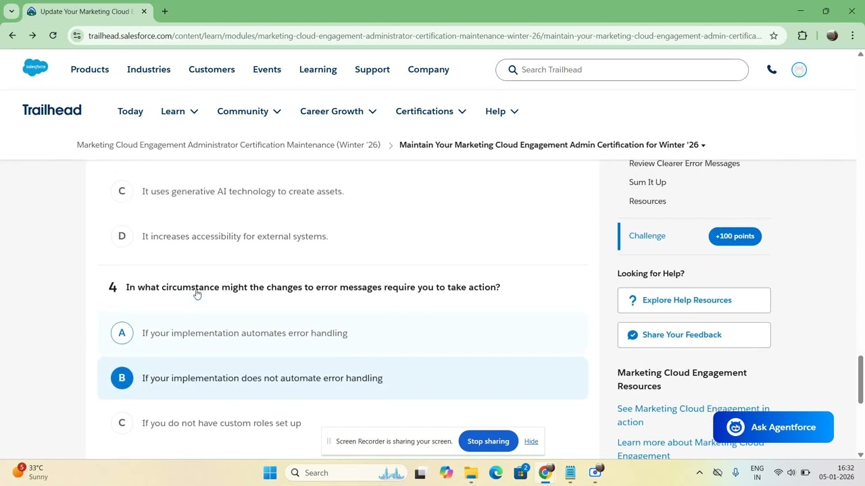View site information icon in address bar

point(77,36)
